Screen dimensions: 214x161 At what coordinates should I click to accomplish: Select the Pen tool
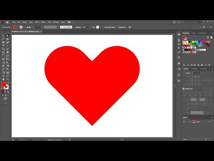pos(3,42)
